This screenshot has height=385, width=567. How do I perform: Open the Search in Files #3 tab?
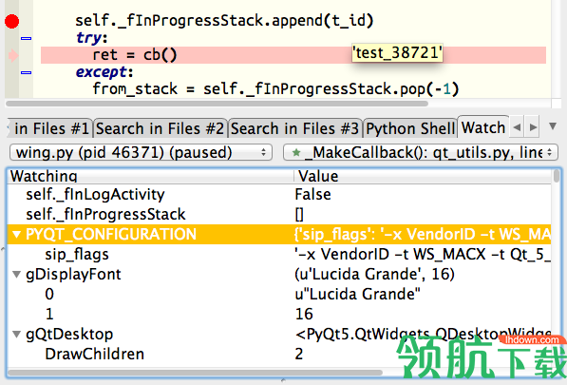point(295,128)
